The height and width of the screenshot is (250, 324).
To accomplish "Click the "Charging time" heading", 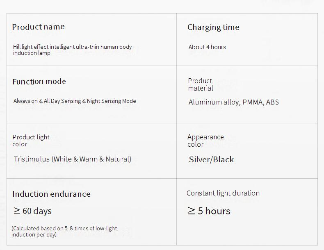I will click(213, 27).
